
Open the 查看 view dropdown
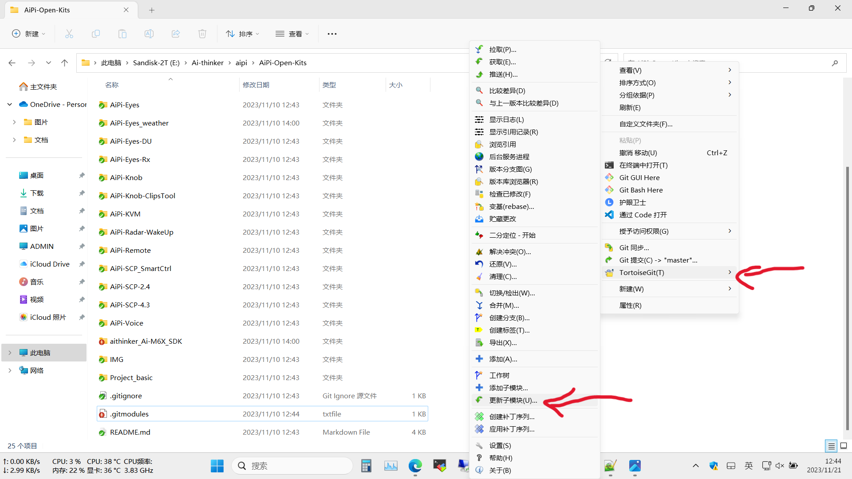[292, 34]
